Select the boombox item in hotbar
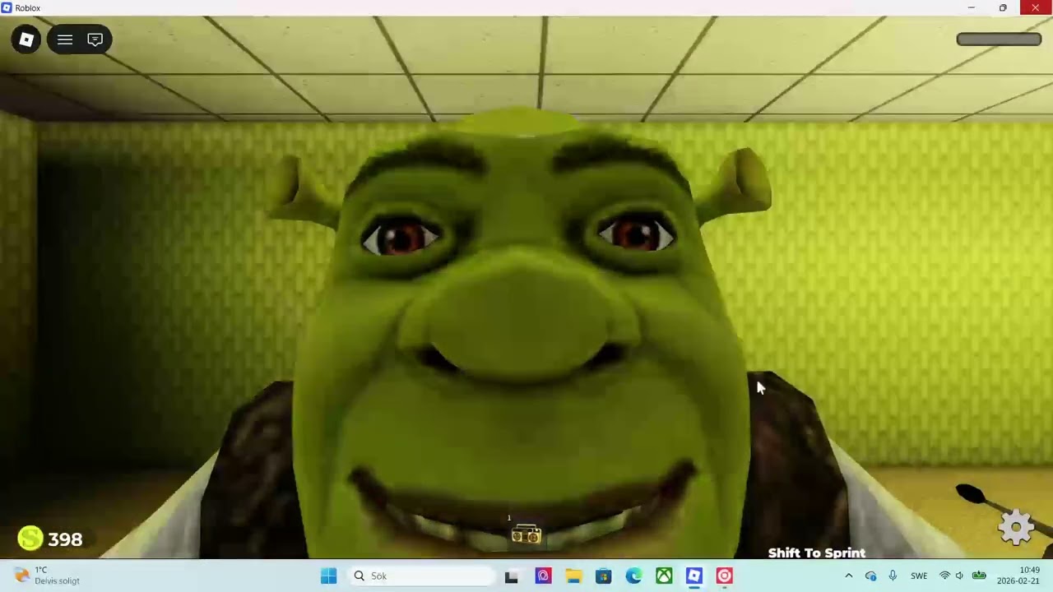1053x592 pixels. (526, 535)
